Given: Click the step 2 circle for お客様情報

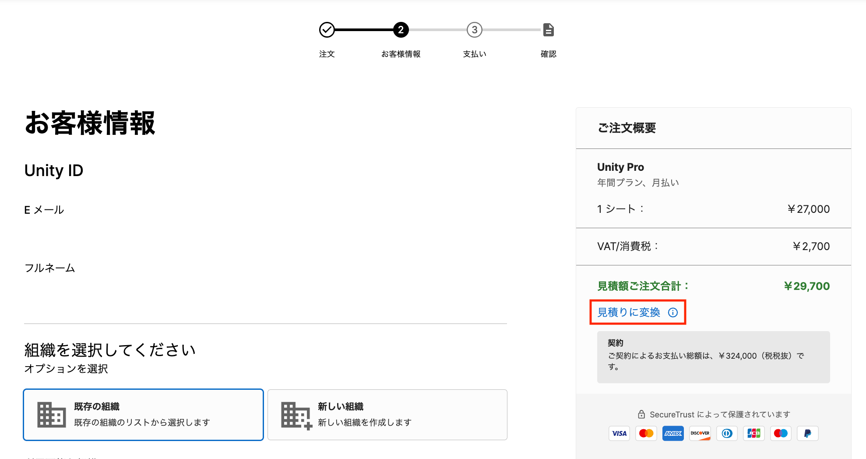Looking at the screenshot, I should (x=401, y=30).
